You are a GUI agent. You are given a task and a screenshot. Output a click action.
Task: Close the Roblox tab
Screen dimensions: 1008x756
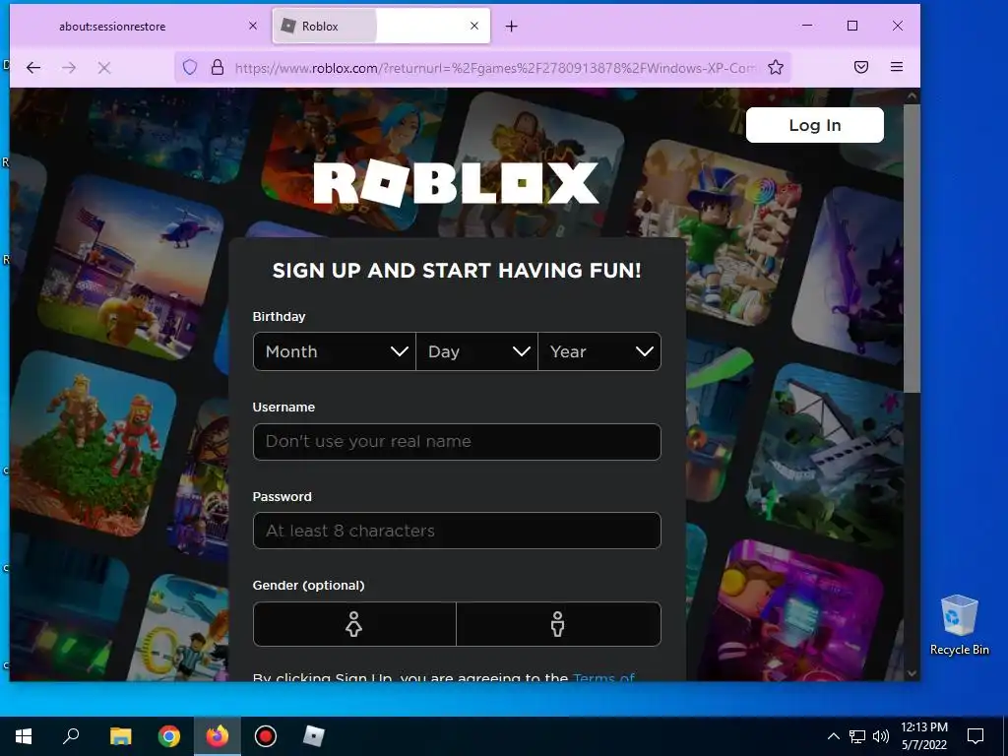(x=474, y=26)
